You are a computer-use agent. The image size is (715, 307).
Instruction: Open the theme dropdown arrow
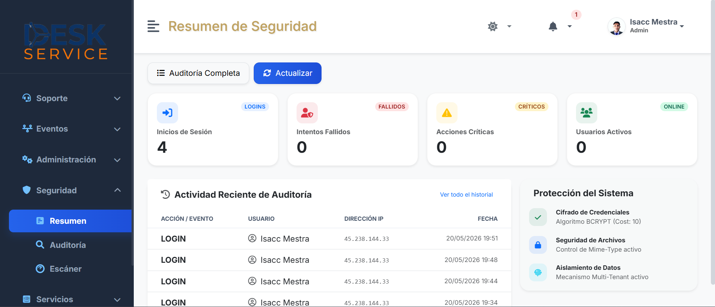point(509,26)
